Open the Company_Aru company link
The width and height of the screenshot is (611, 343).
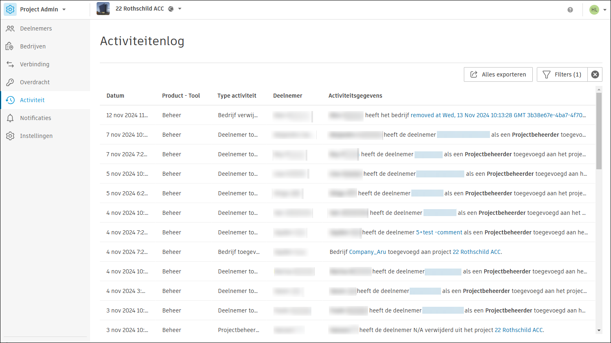pyautogui.click(x=367, y=252)
